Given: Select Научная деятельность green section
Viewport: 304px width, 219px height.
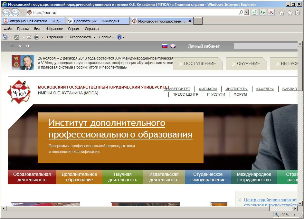Looking at the screenshot, I should tap(122, 177).
